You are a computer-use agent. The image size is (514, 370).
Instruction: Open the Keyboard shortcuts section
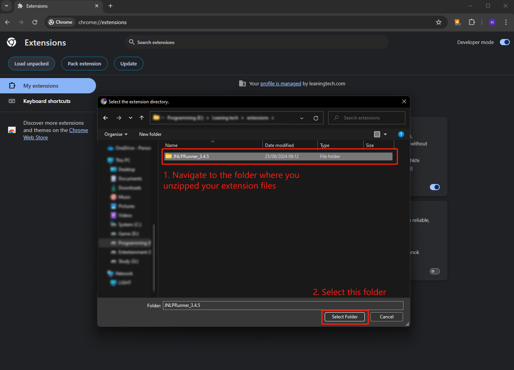(x=47, y=101)
